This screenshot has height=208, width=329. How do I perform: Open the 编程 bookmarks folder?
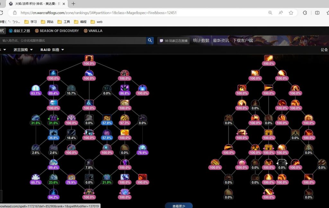80,22
